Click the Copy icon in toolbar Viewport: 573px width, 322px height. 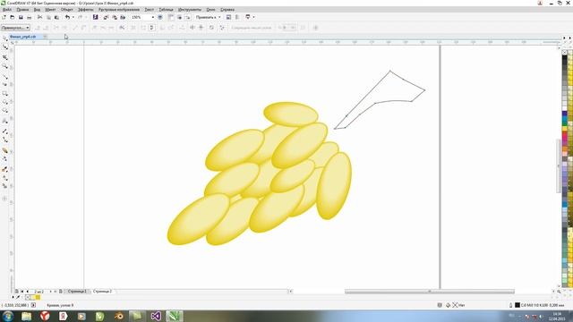click(48, 17)
